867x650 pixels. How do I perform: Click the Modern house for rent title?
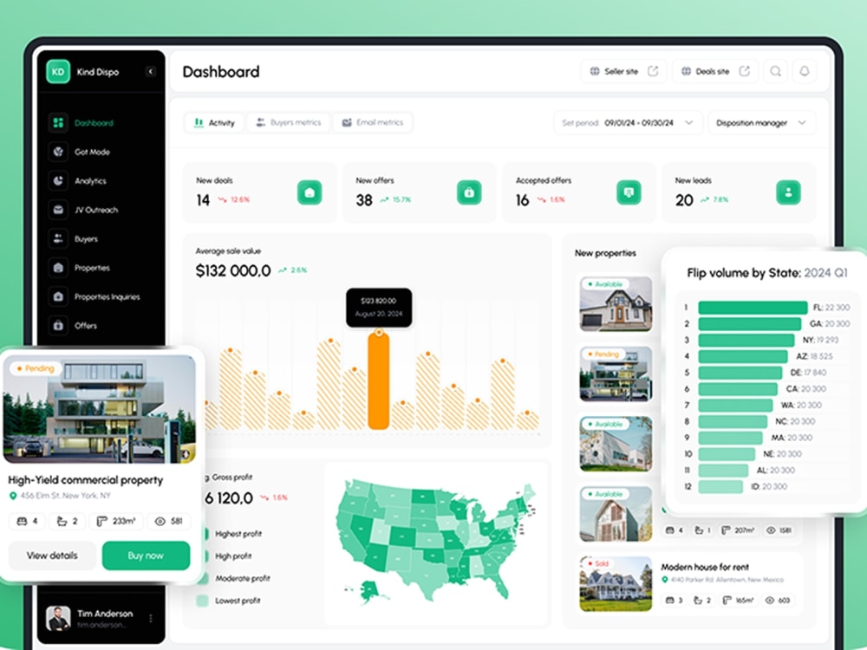(705, 567)
